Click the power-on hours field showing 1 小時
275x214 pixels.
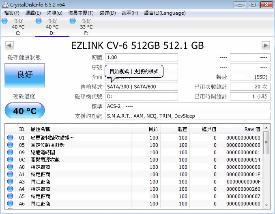(250, 96)
